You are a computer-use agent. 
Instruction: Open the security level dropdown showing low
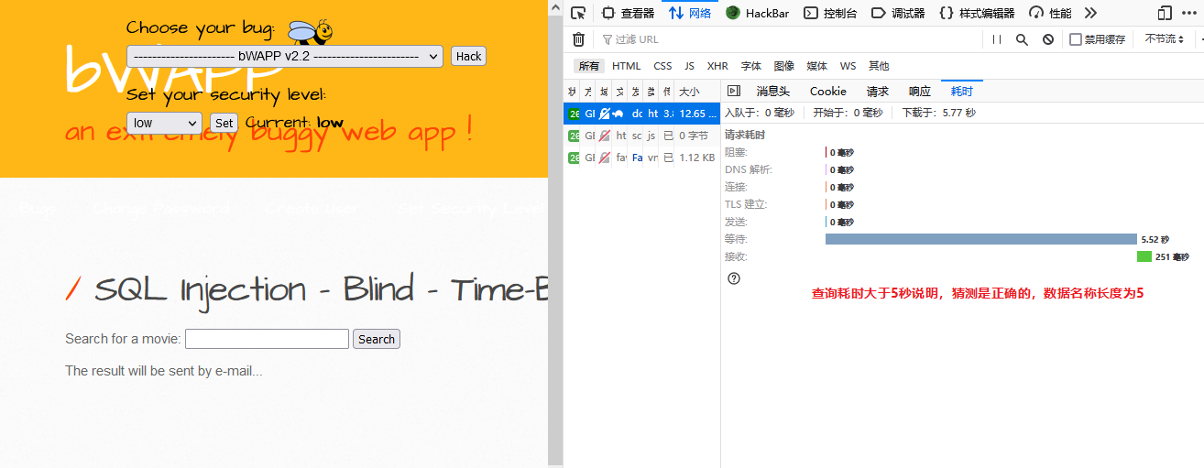tap(164, 123)
